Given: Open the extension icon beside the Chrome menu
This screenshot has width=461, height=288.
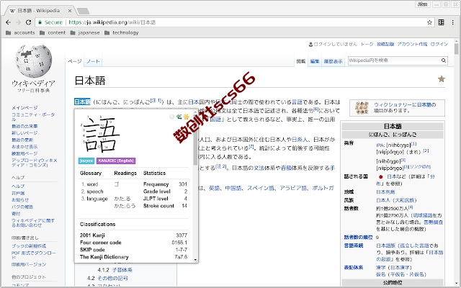Looking at the screenshot, I should point(441,22).
